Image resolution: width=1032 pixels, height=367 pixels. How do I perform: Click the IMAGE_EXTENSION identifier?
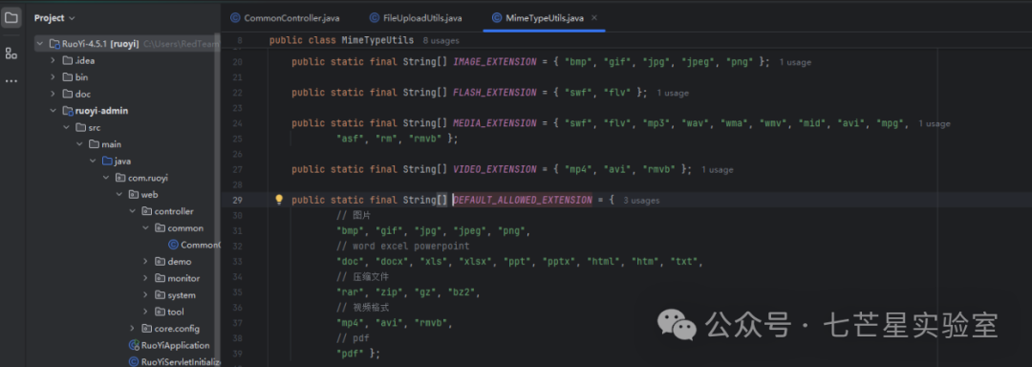point(494,62)
